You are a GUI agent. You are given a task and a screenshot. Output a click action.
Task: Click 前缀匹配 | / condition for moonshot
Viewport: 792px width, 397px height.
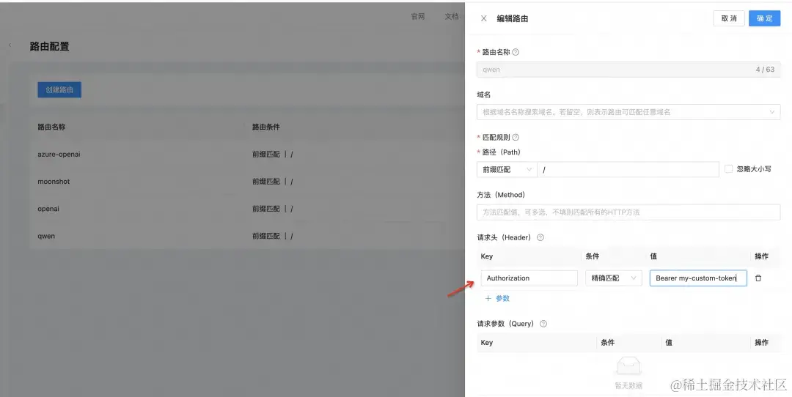[273, 182]
